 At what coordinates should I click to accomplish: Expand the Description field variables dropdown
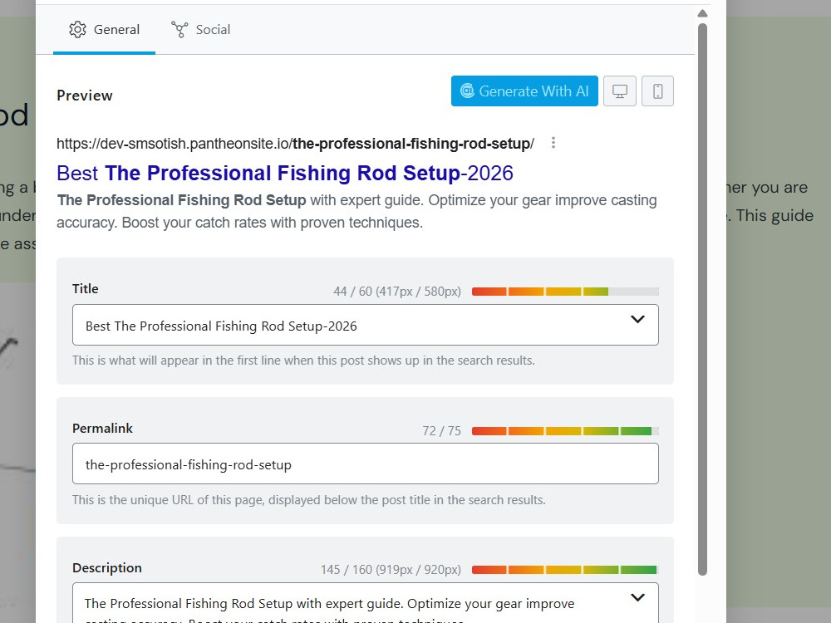[637, 597]
